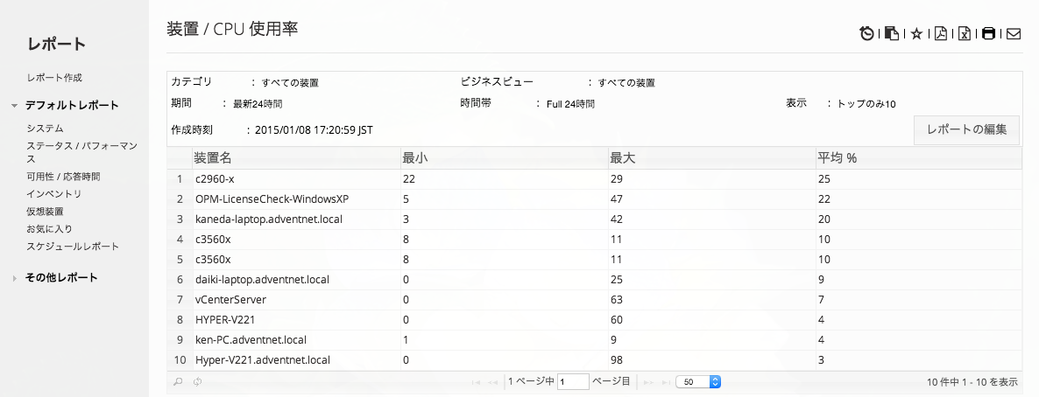Screen dimensions: 1039x397
Task: Click the 10 件中 1 - 10 を表示 status text
Action: click(972, 382)
